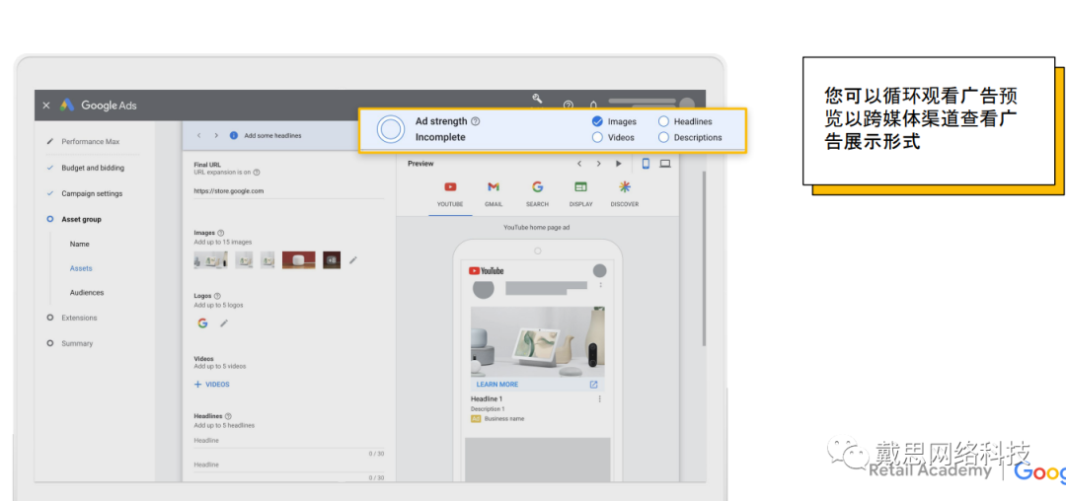Screen dimensions: 1066x501
Task: Click the page vertical scrollbar
Action: [x=703, y=258]
